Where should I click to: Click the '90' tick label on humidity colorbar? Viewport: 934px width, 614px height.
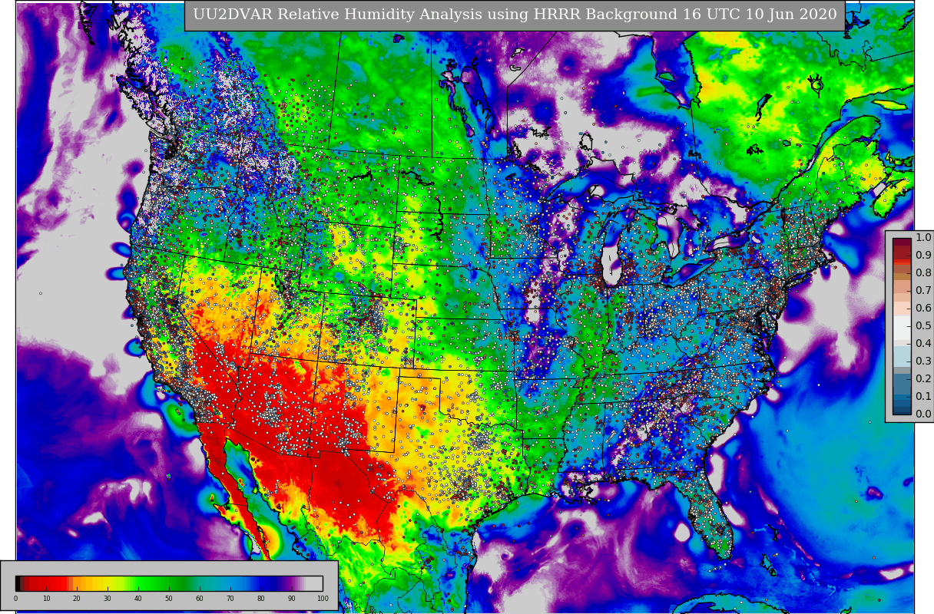292,599
